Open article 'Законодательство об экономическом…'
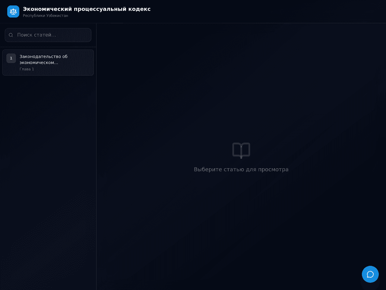Image resolution: width=386 pixels, height=290 pixels. click(48, 63)
